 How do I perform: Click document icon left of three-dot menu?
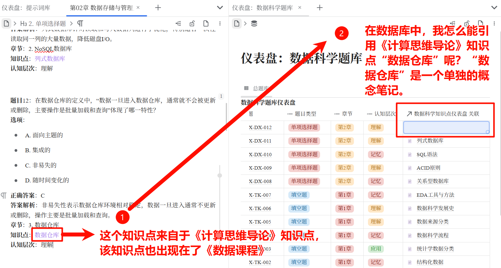point(206,23)
